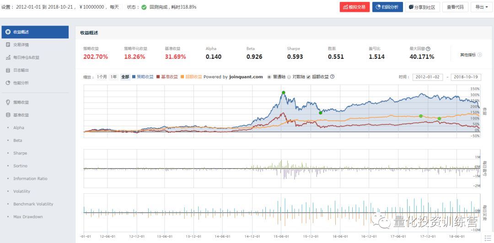Click the start date field 2012-01-02
This screenshot has height=243, width=494.
[x=428, y=77]
